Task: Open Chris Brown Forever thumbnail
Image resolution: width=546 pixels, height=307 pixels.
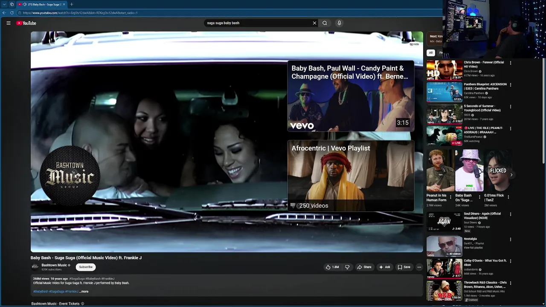Action: point(444,70)
